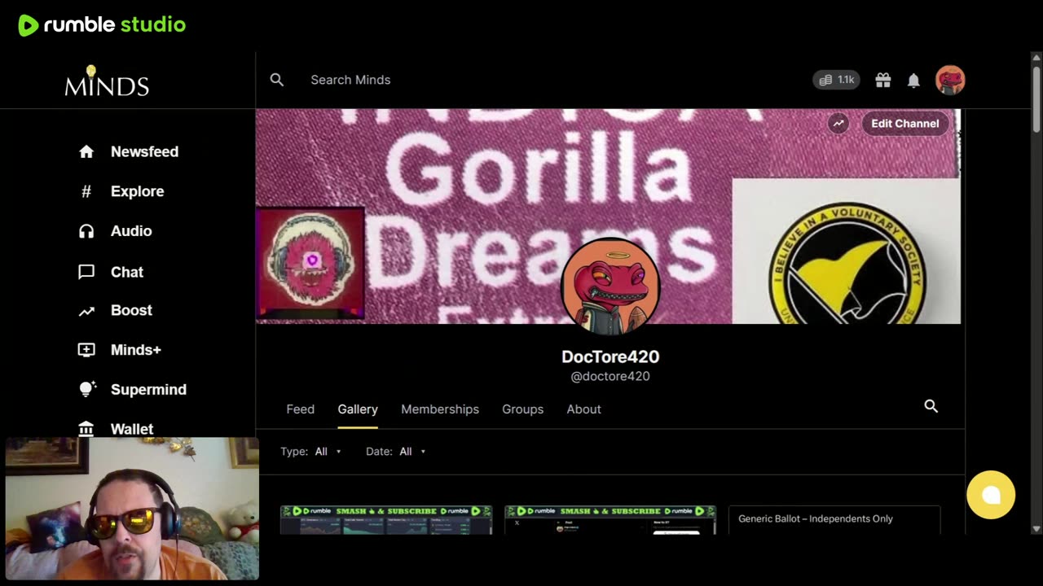1043x586 pixels.
Task: Click the channel search magnifier near tabs
Action: tap(931, 406)
